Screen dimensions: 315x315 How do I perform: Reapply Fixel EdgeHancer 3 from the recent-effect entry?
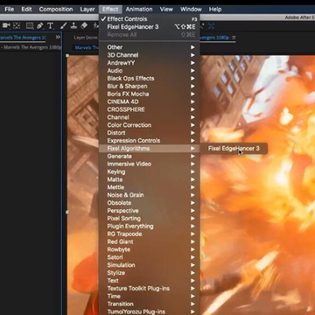(x=149, y=27)
